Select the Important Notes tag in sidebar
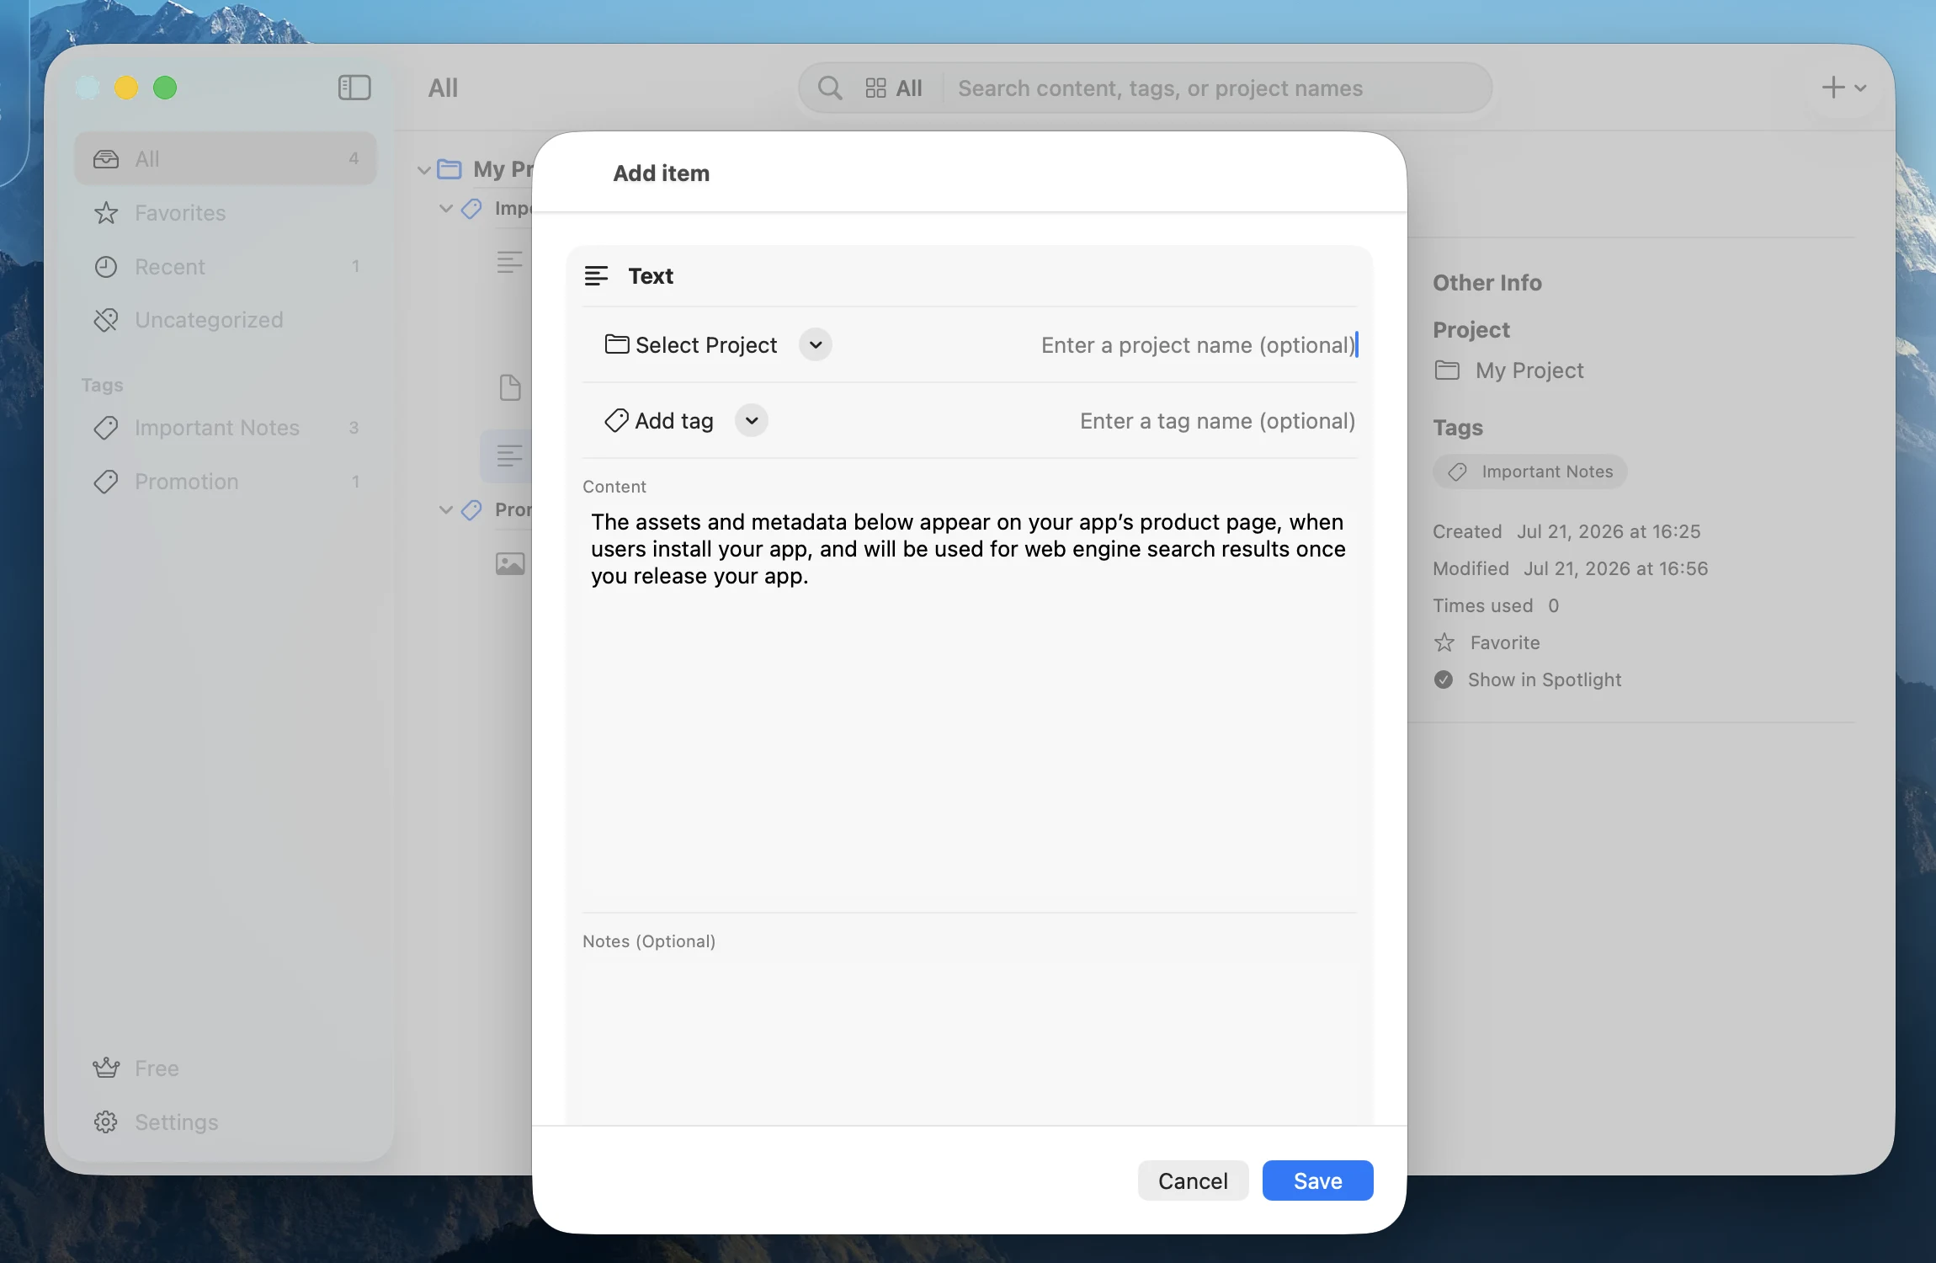The width and height of the screenshot is (1936, 1263). (225, 428)
